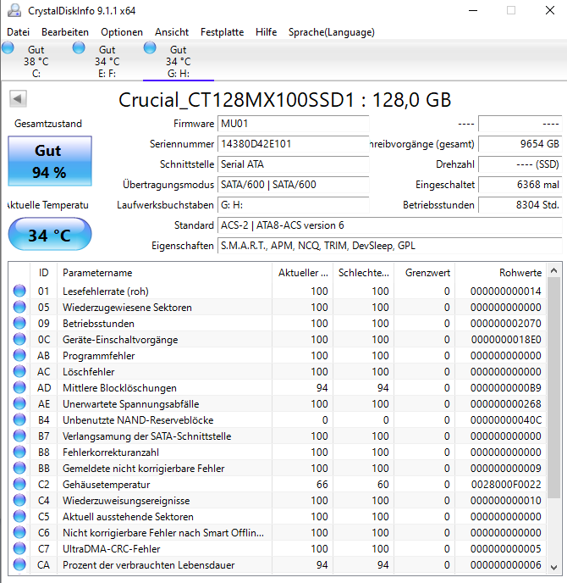Viewport: 567px width, 583px height.
Task: Click status icon of attribute 09 Betriebsstunden row
Action: click(19, 323)
